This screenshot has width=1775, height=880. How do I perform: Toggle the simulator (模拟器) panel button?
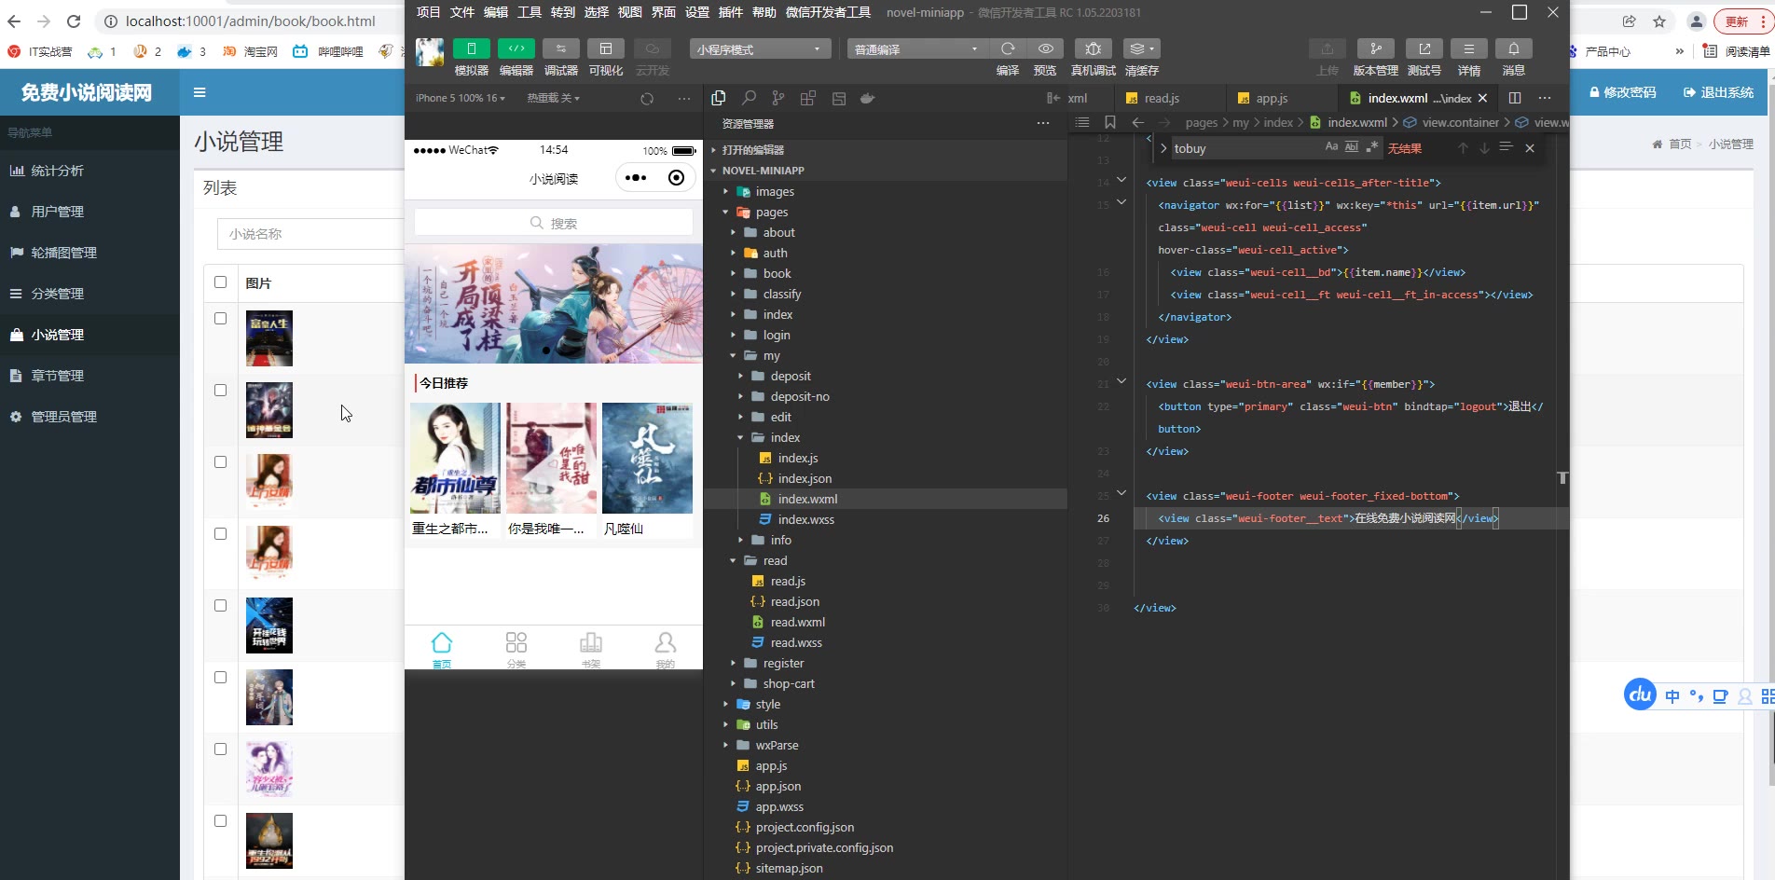pyautogui.click(x=471, y=49)
